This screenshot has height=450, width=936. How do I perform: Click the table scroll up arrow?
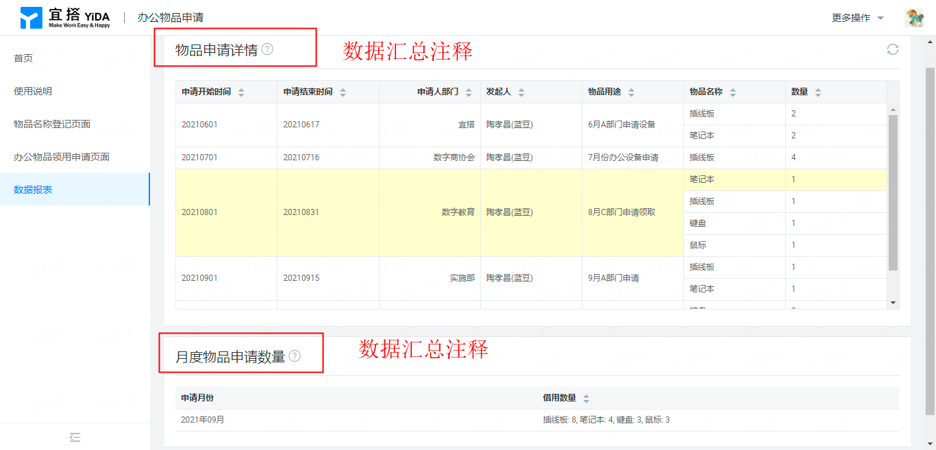click(893, 110)
